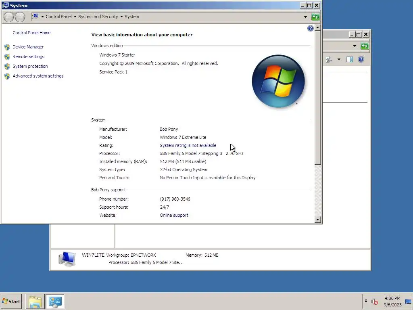The image size is (413, 310).
Task: Expand dropdown arrow after System and Security
Action: coord(121,17)
